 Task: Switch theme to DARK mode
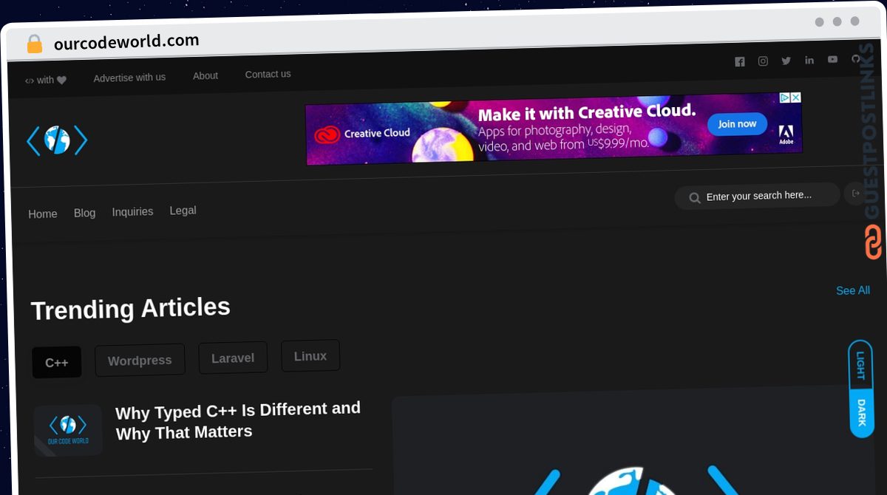(861, 413)
